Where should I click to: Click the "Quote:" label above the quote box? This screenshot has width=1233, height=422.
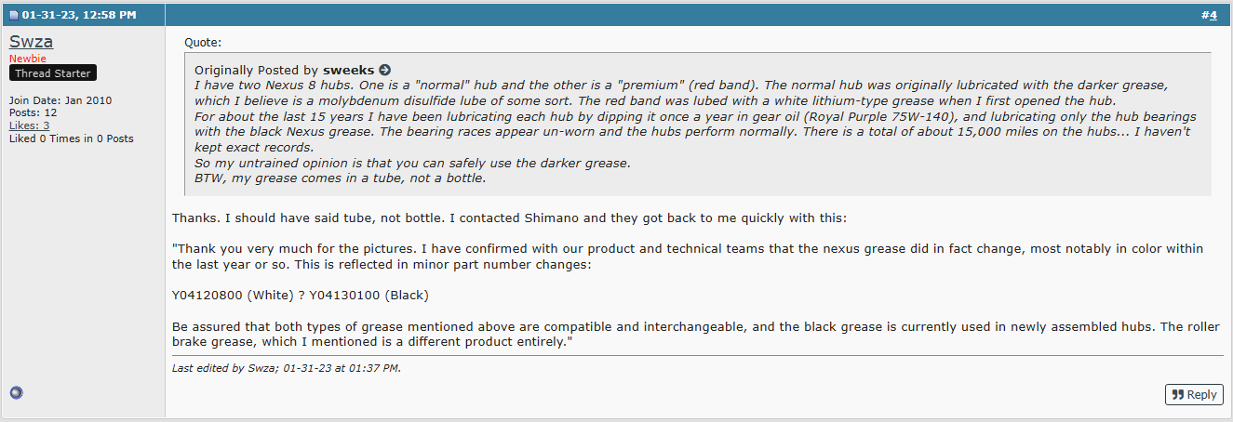(x=203, y=43)
